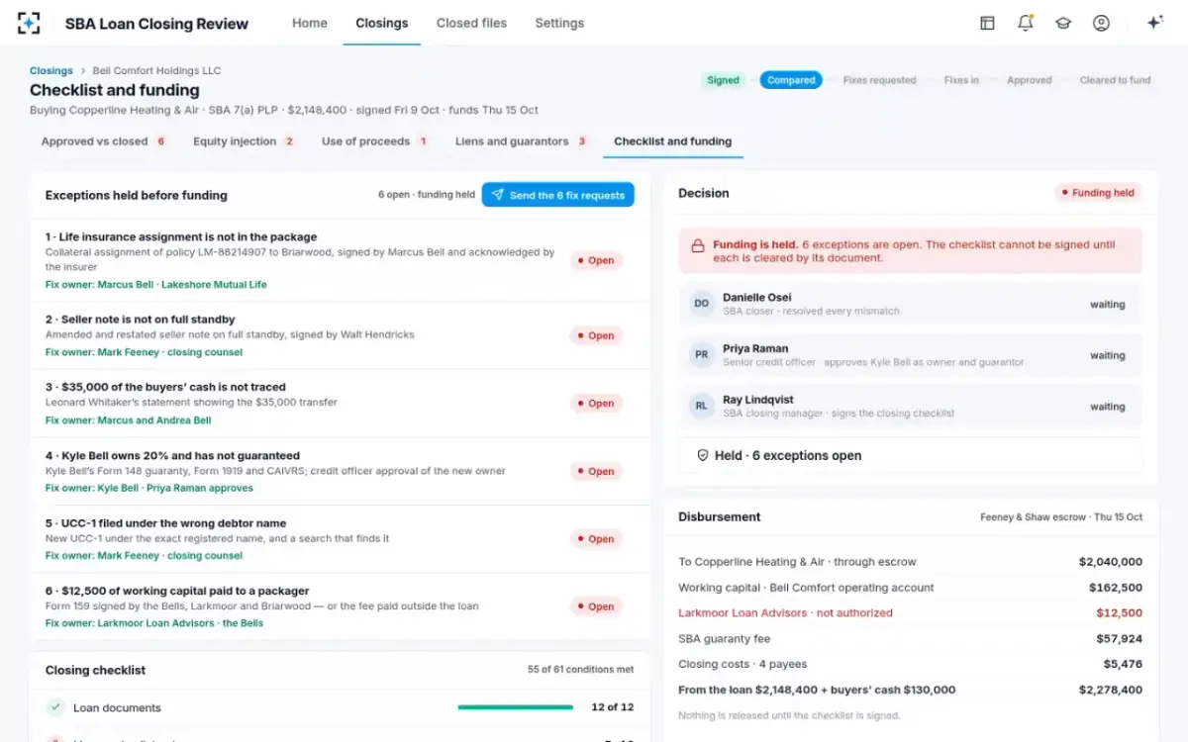Click the Loan documents progress bar

tap(516, 707)
